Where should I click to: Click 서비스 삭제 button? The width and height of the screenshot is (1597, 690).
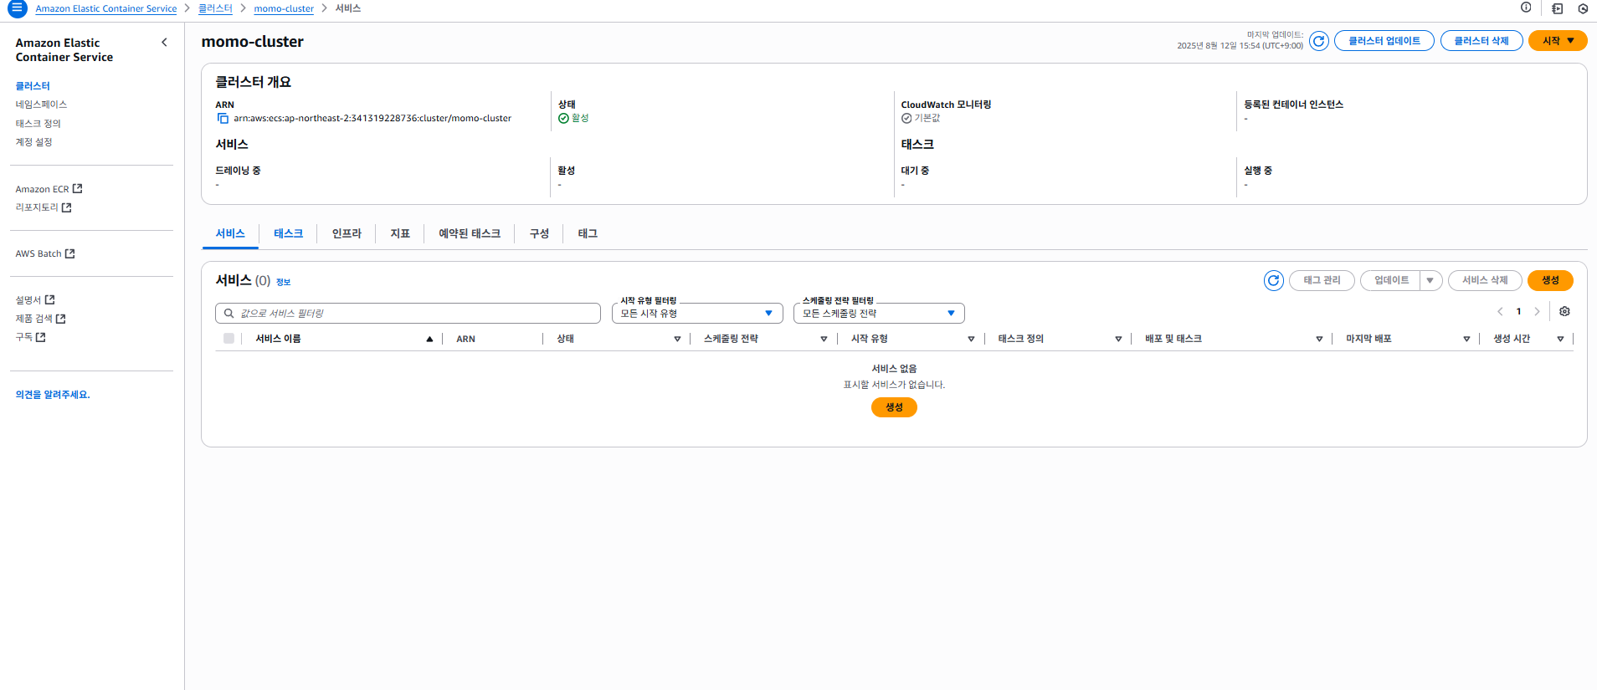pyautogui.click(x=1485, y=281)
